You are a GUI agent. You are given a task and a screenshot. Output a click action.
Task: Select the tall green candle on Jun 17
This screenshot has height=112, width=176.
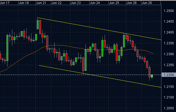[x=7, y=48]
